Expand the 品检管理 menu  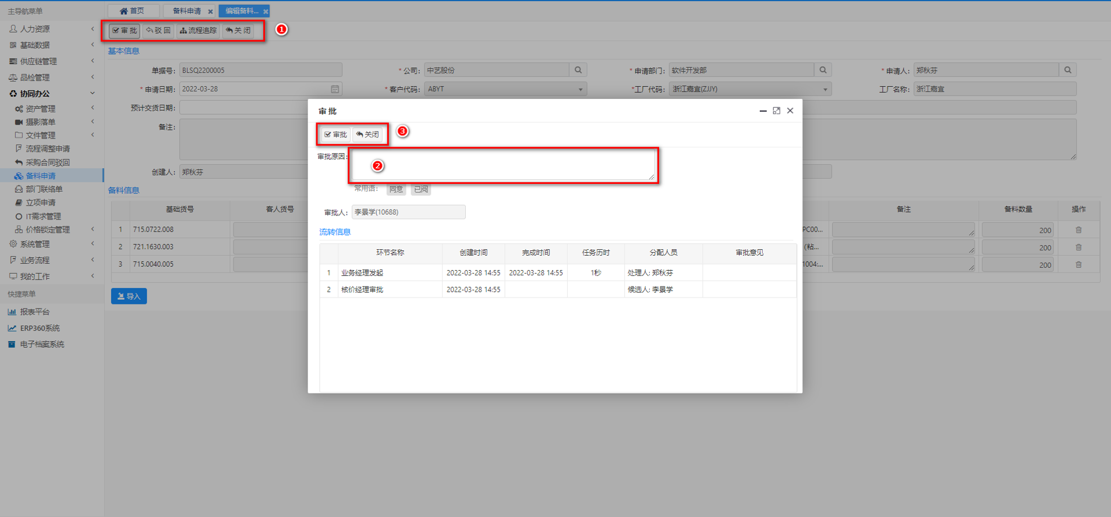52,77
